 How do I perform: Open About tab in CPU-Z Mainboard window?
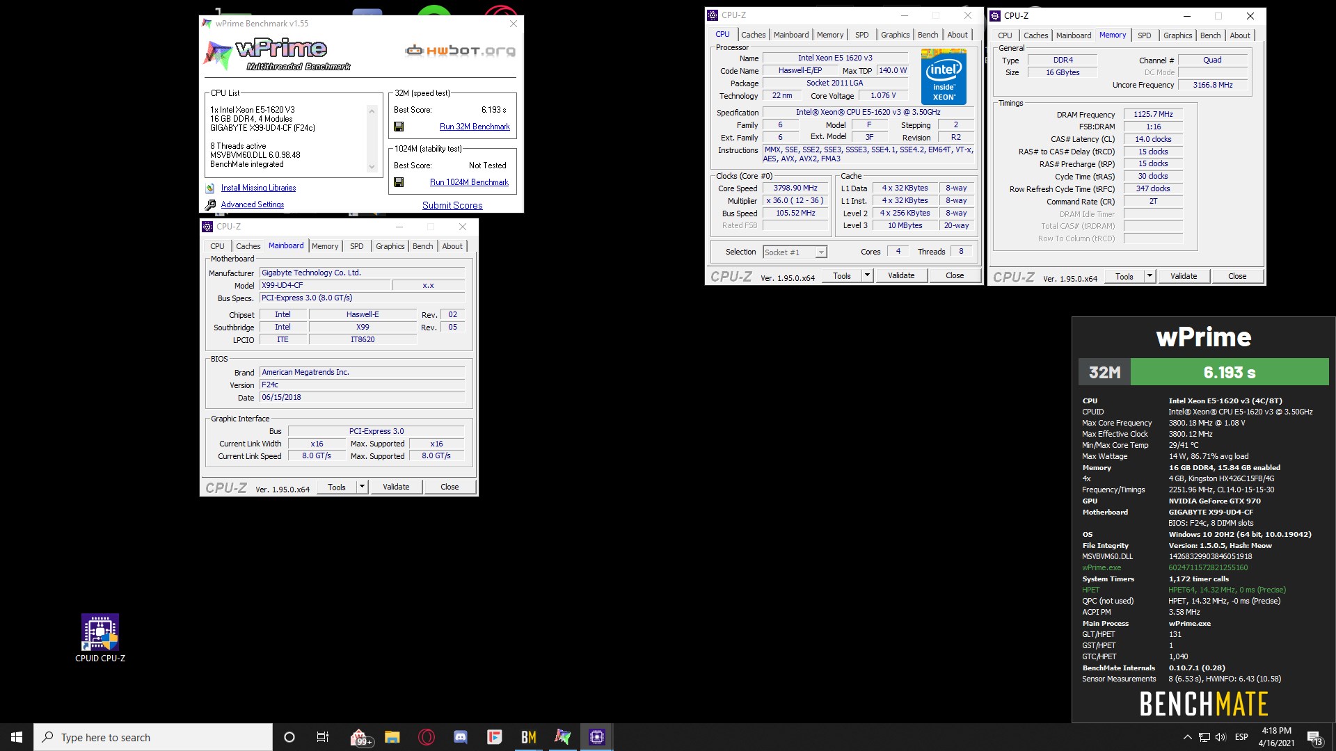(x=452, y=246)
